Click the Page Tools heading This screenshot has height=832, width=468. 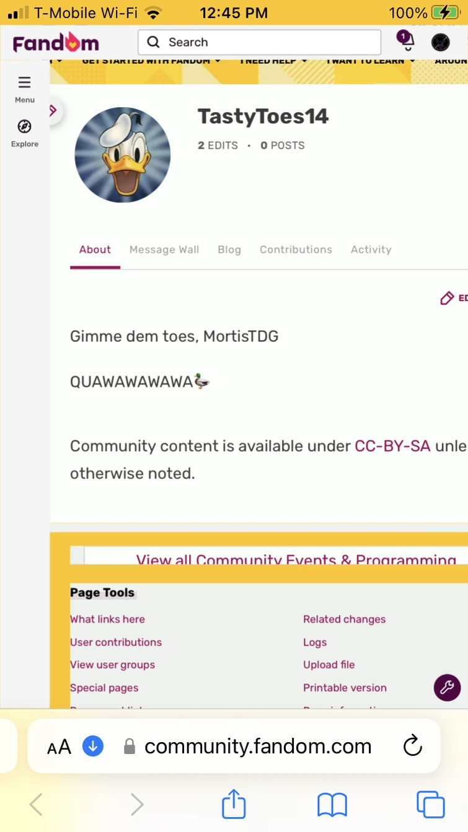point(102,593)
